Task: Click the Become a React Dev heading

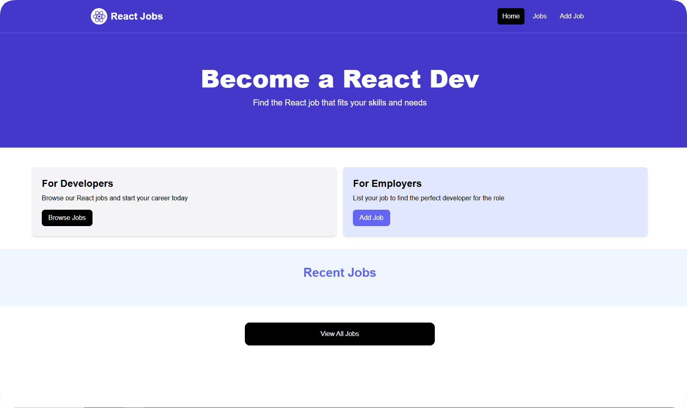Action: pos(340,79)
